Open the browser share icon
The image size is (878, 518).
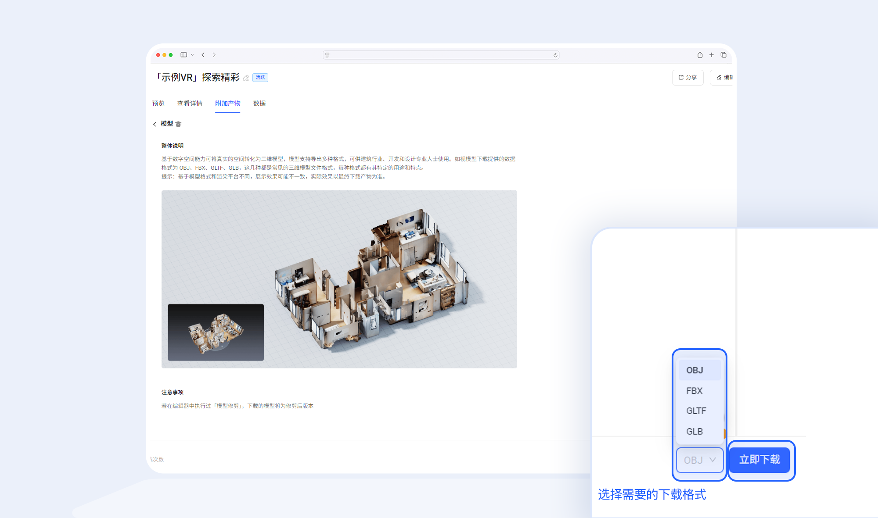coord(700,55)
